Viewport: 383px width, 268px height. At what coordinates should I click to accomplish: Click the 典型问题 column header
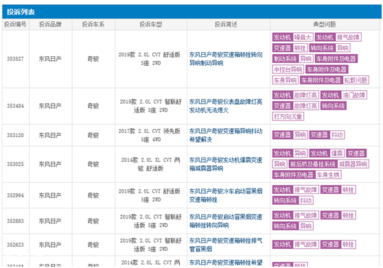[x=325, y=25]
